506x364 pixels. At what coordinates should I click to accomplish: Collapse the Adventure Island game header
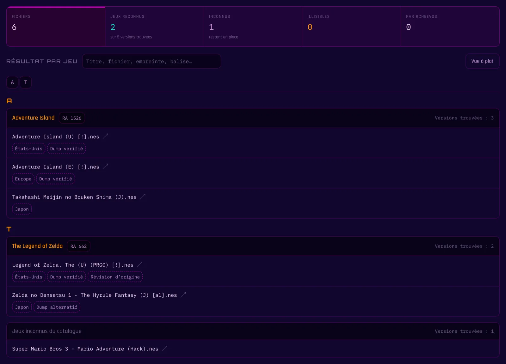[253, 118]
